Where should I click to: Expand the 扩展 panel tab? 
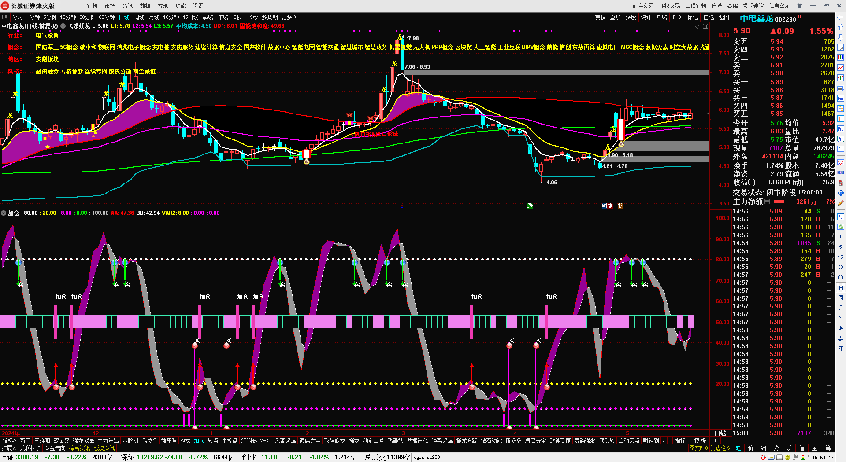click(8, 448)
